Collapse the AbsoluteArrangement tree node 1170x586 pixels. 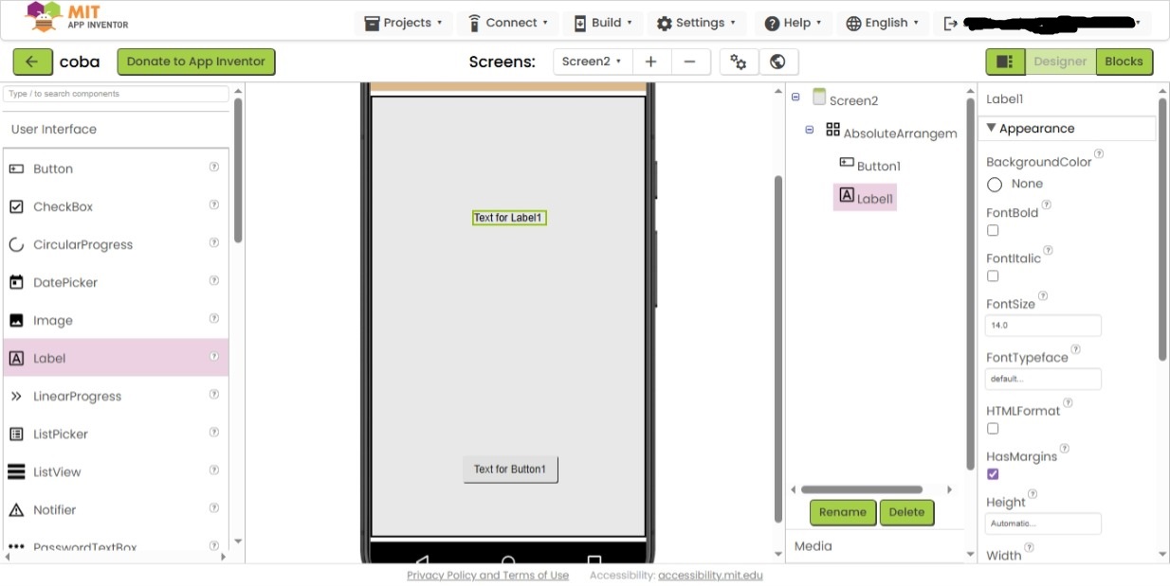809,130
